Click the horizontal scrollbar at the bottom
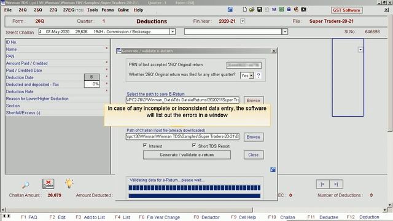Viewport: 393px width, 221px height. point(129,209)
